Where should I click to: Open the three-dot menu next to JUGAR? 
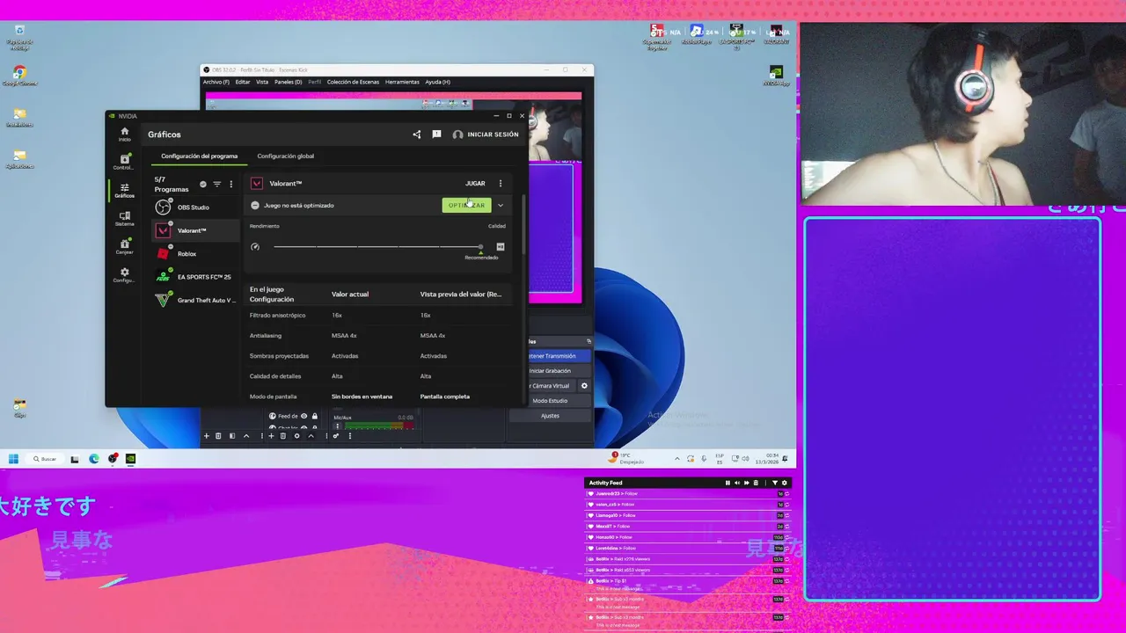click(x=501, y=184)
